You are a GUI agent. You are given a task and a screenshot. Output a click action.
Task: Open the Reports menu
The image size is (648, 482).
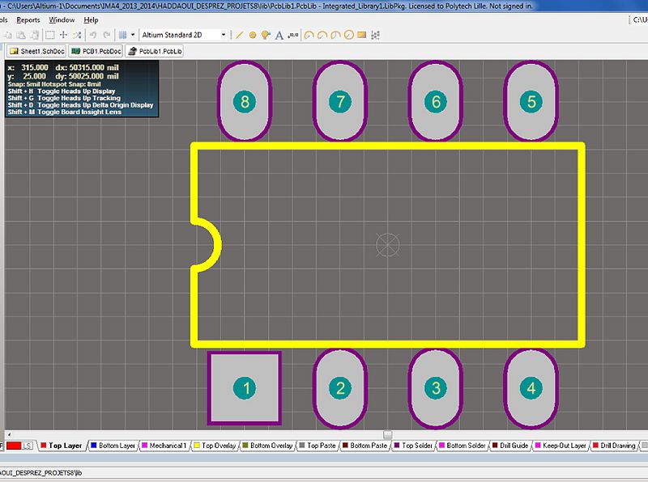pyautogui.click(x=28, y=19)
